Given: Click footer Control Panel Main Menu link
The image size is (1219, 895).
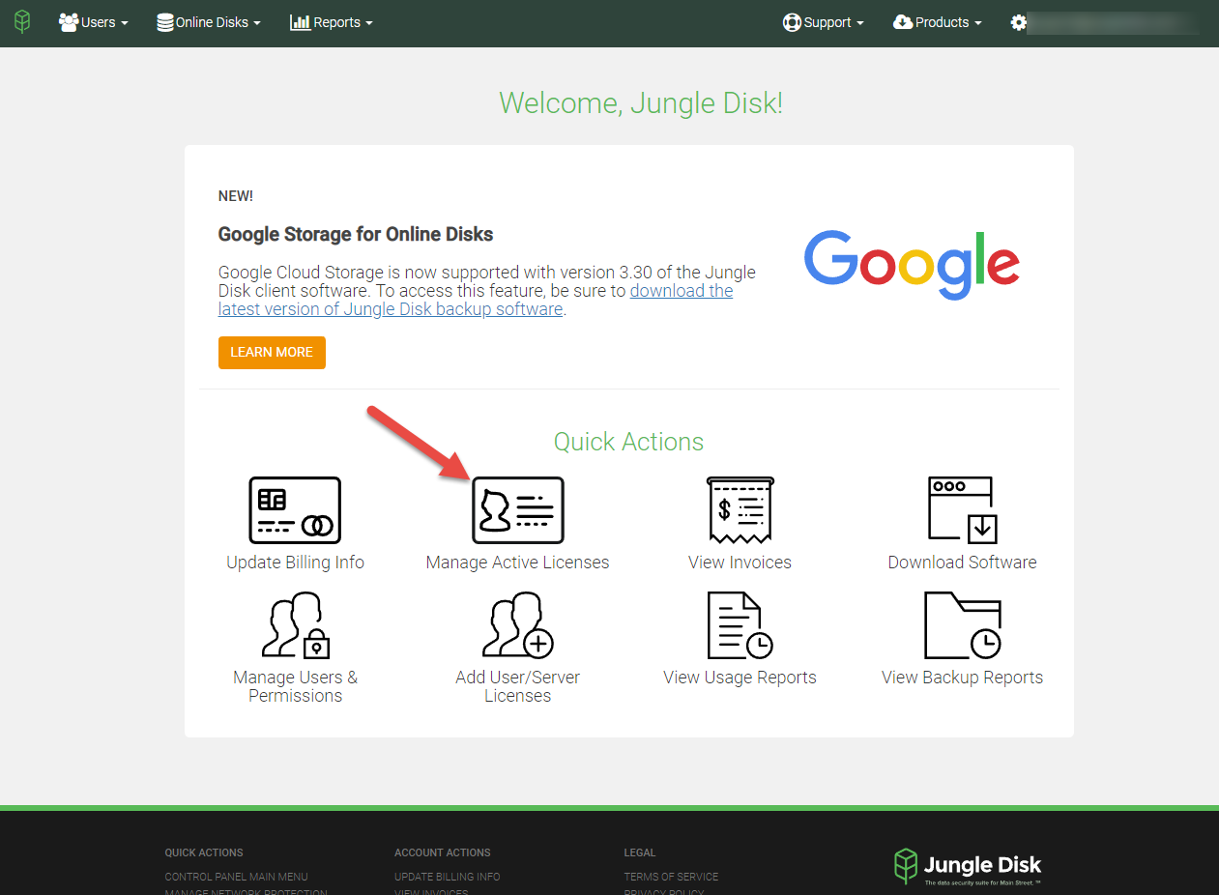Looking at the screenshot, I should coord(237,877).
